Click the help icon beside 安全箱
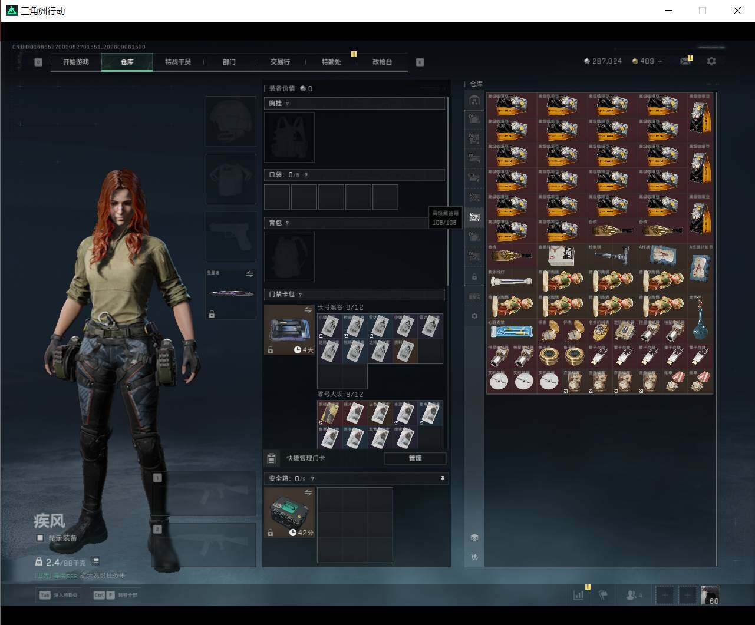This screenshot has height=625, width=755. click(x=313, y=479)
